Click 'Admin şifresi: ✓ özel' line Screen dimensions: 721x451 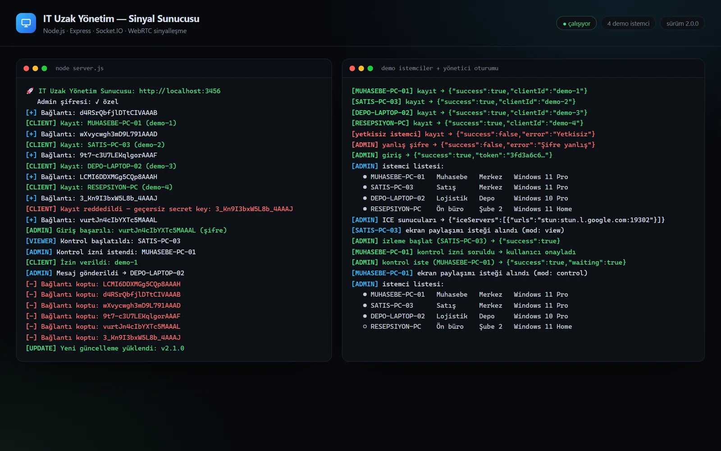[78, 102]
